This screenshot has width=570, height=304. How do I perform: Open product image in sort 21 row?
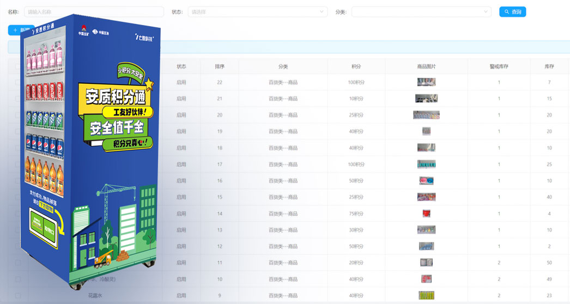(426, 99)
